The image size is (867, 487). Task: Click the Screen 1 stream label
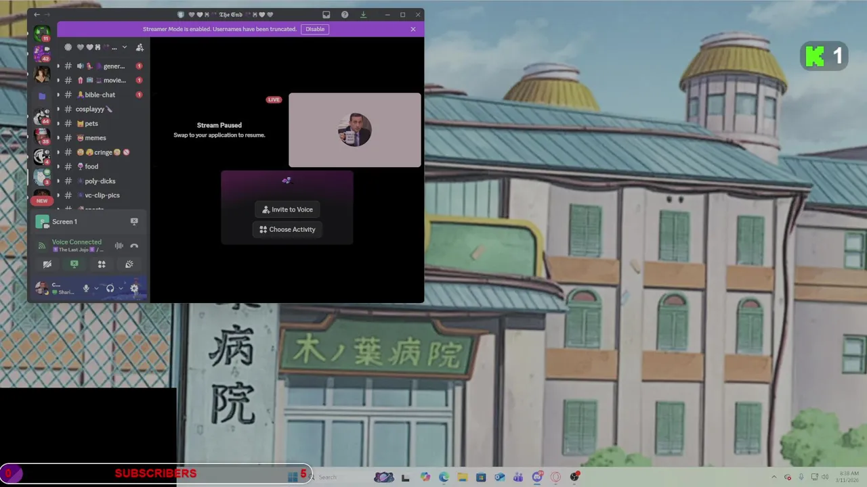(64, 222)
